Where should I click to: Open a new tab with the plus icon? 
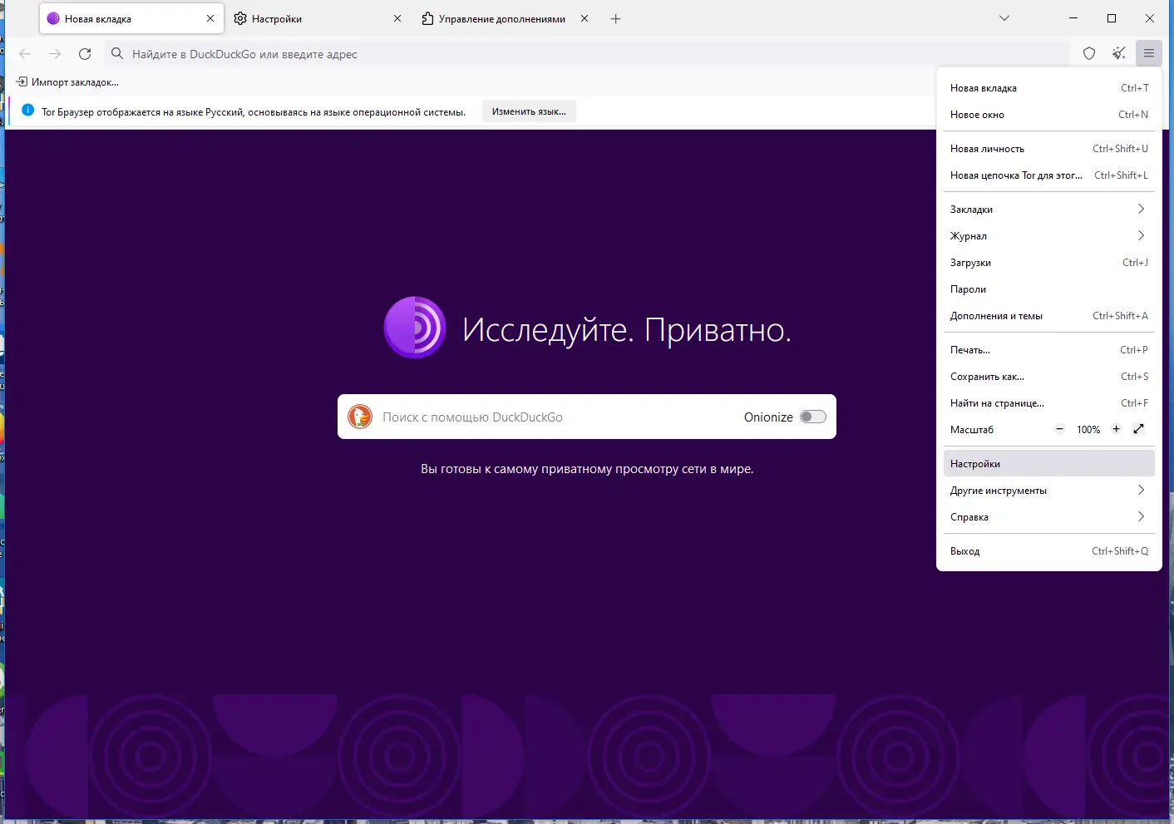click(615, 18)
